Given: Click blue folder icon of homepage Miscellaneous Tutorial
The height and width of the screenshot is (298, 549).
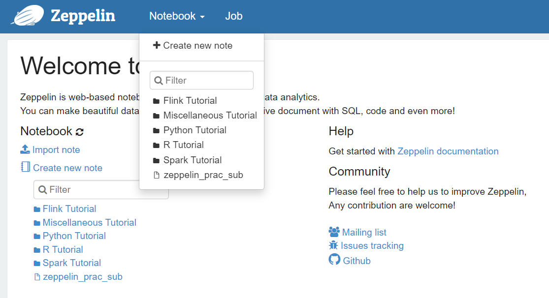Looking at the screenshot, I should click(37, 223).
